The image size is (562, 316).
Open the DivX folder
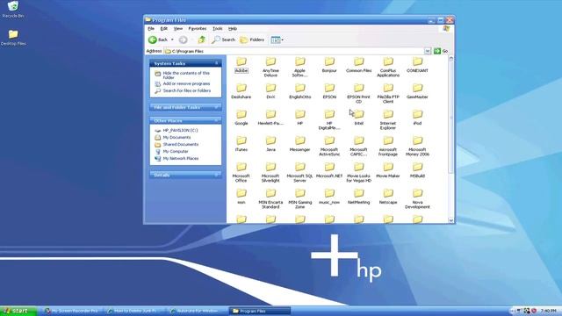(x=270, y=91)
